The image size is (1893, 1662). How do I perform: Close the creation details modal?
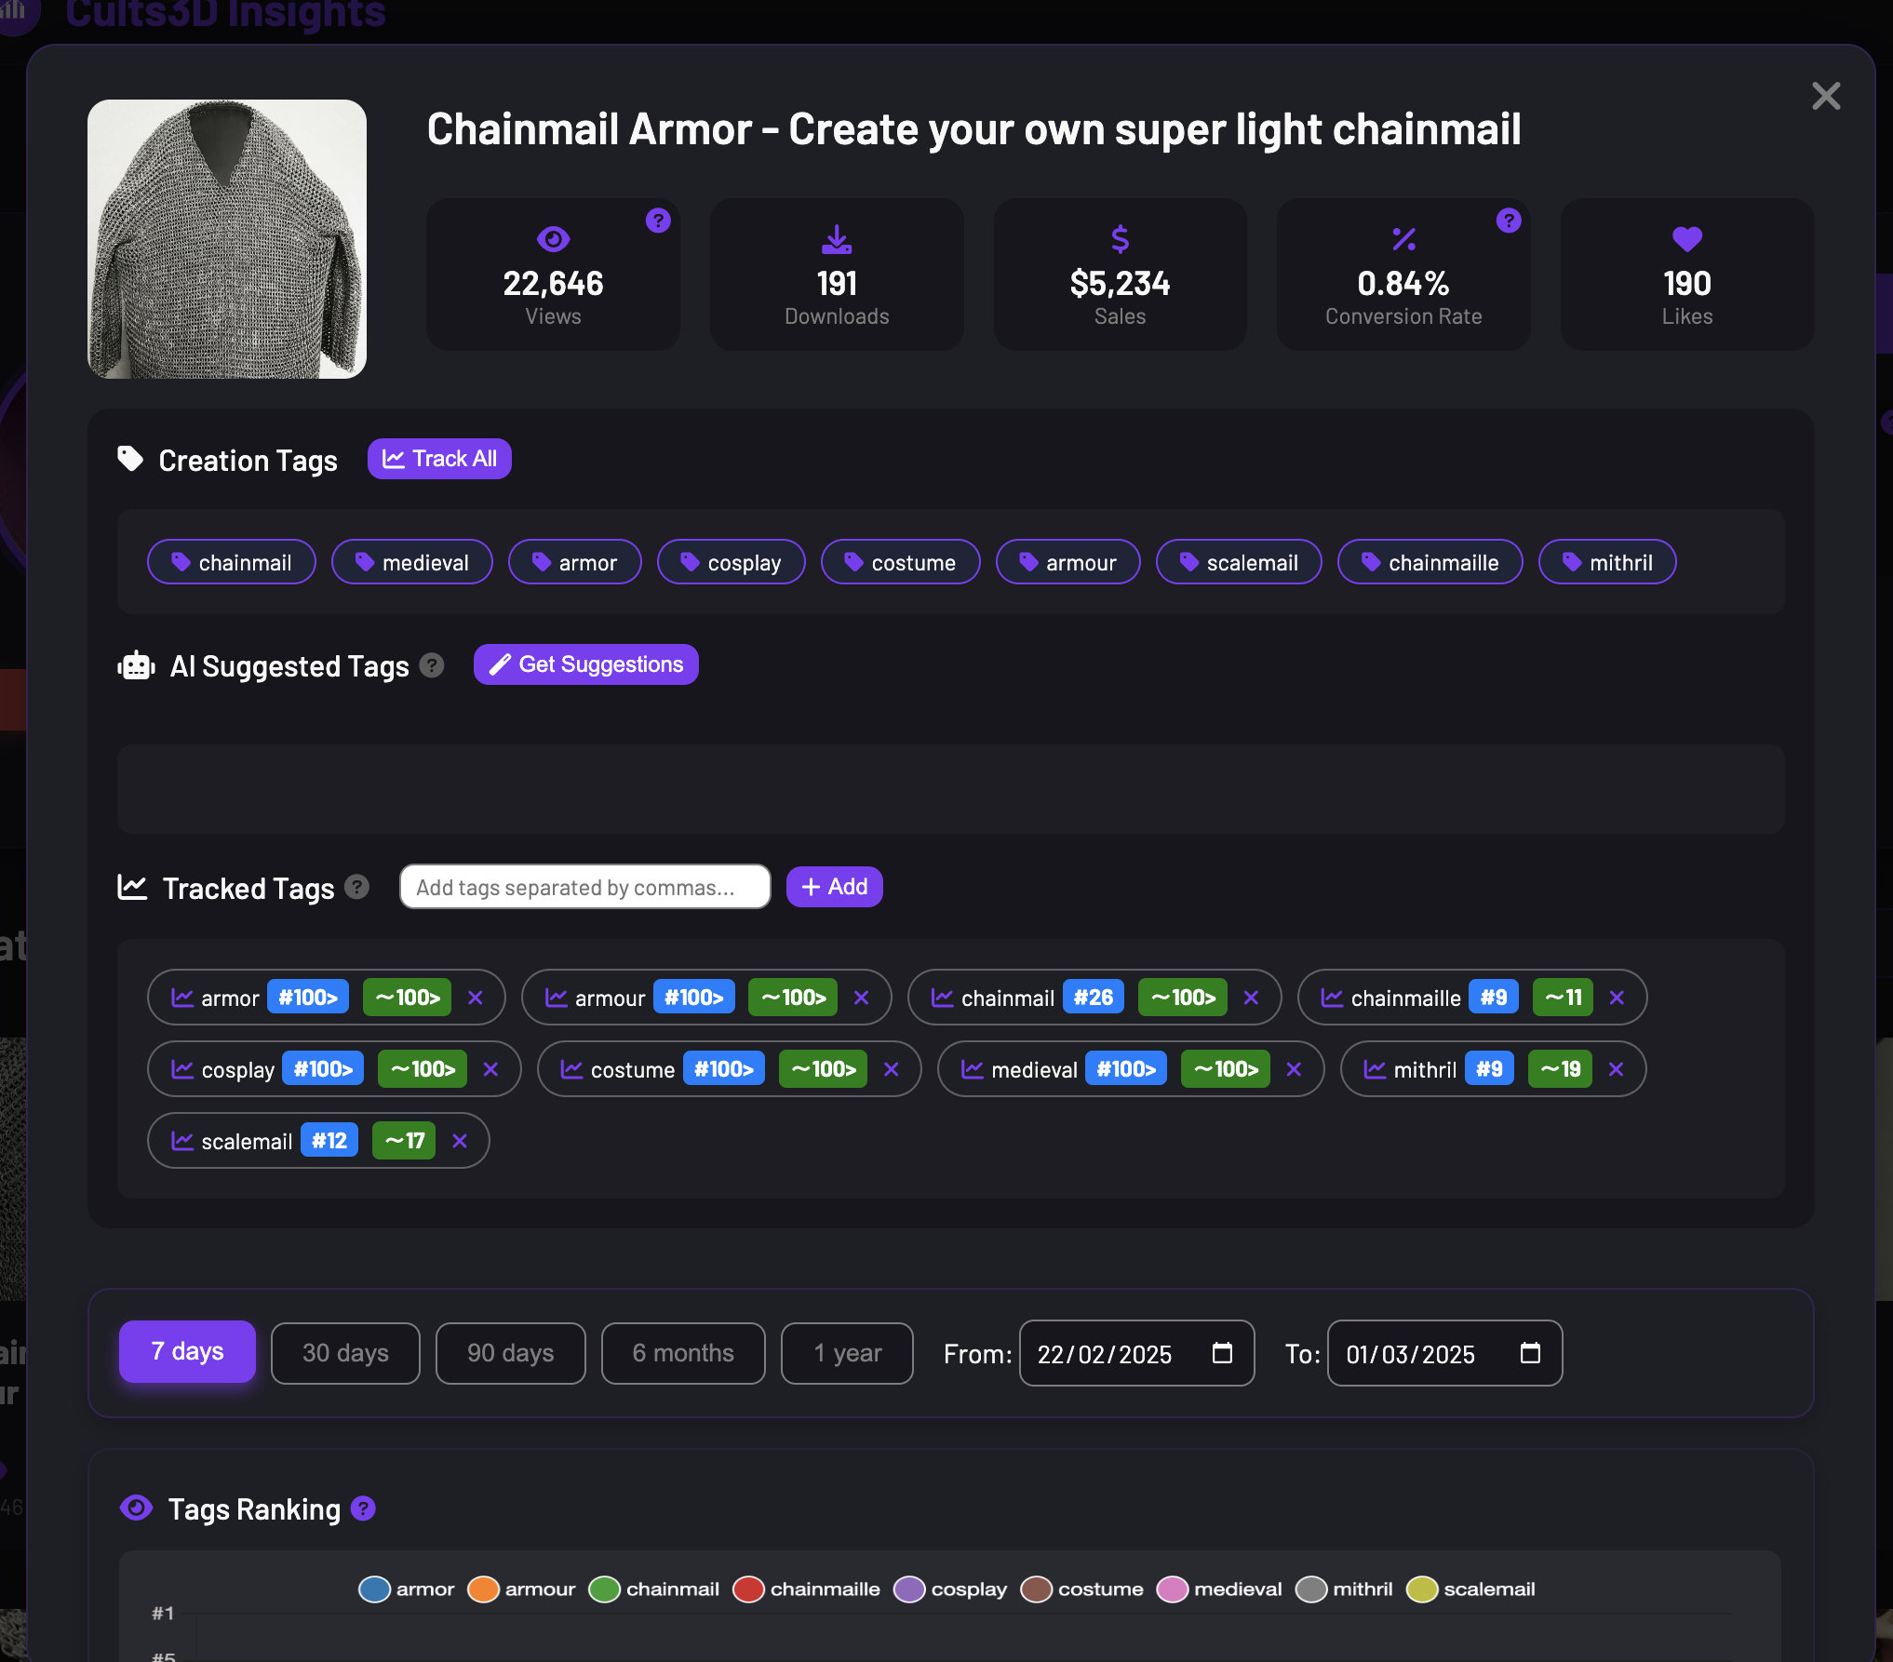point(1826,96)
